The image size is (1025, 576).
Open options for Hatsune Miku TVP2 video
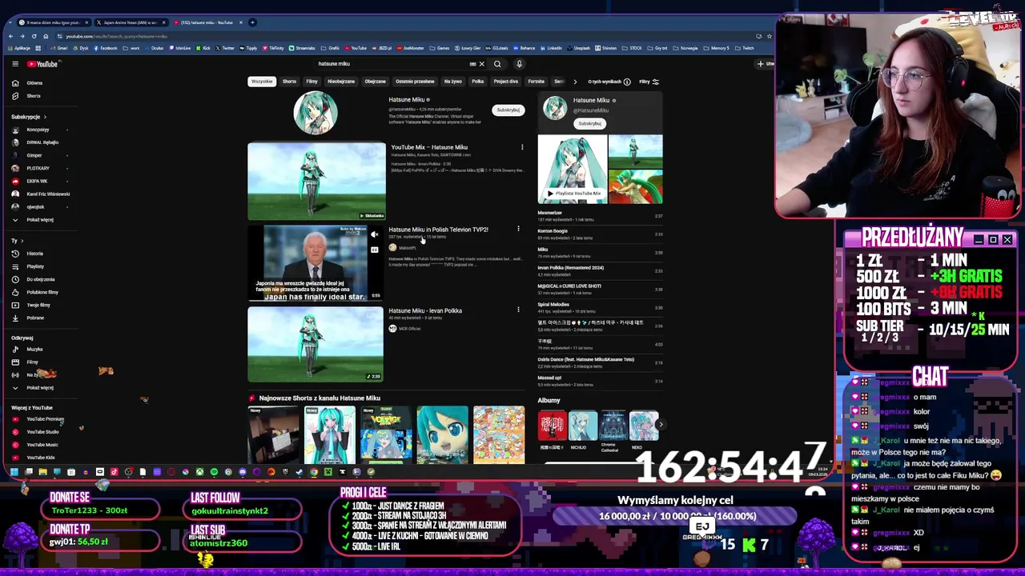(518, 230)
